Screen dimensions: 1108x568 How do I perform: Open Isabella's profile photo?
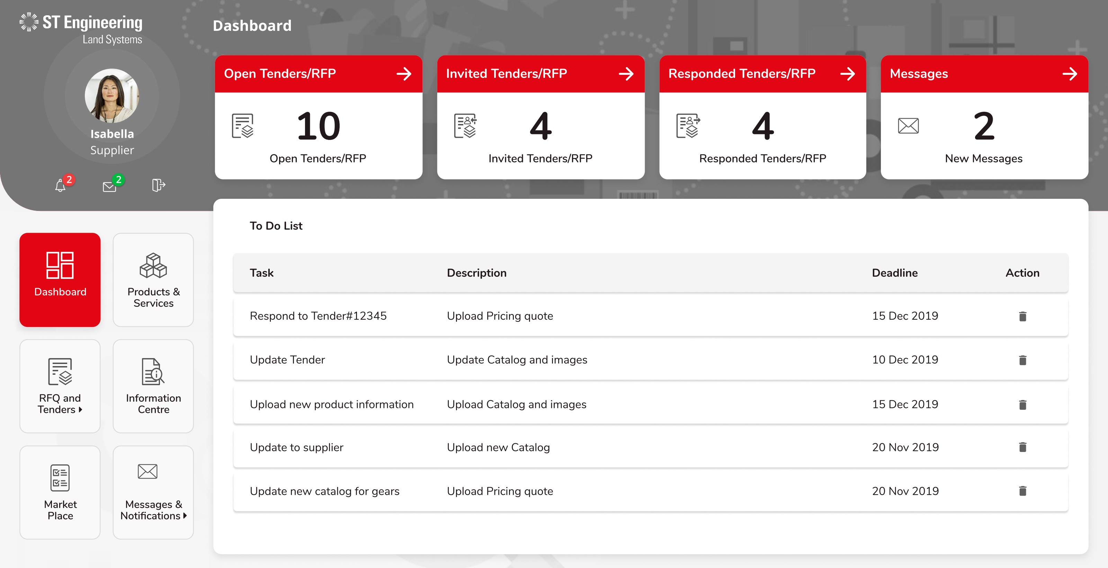click(x=112, y=96)
